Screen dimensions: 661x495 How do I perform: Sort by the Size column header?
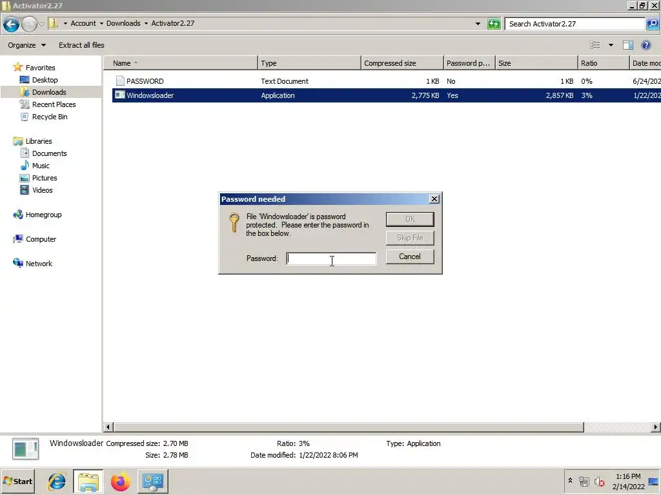pos(536,63)
